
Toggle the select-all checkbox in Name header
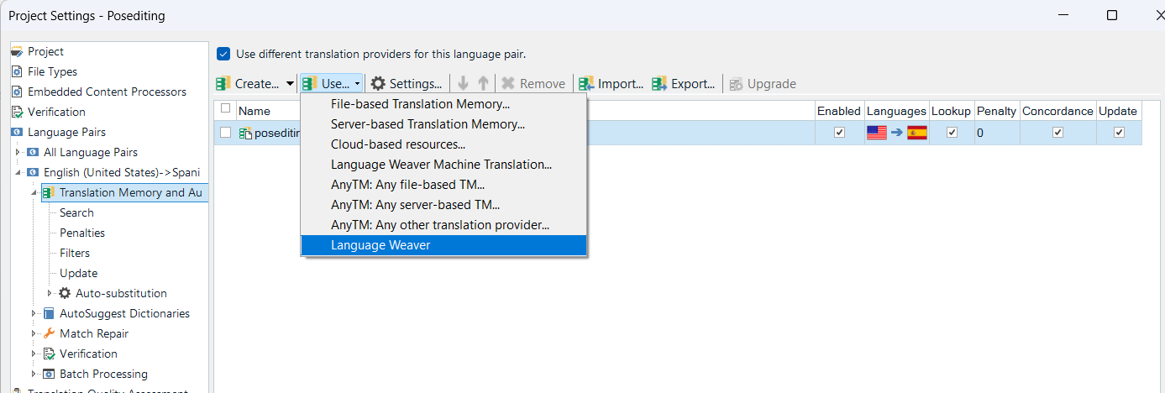225,108
